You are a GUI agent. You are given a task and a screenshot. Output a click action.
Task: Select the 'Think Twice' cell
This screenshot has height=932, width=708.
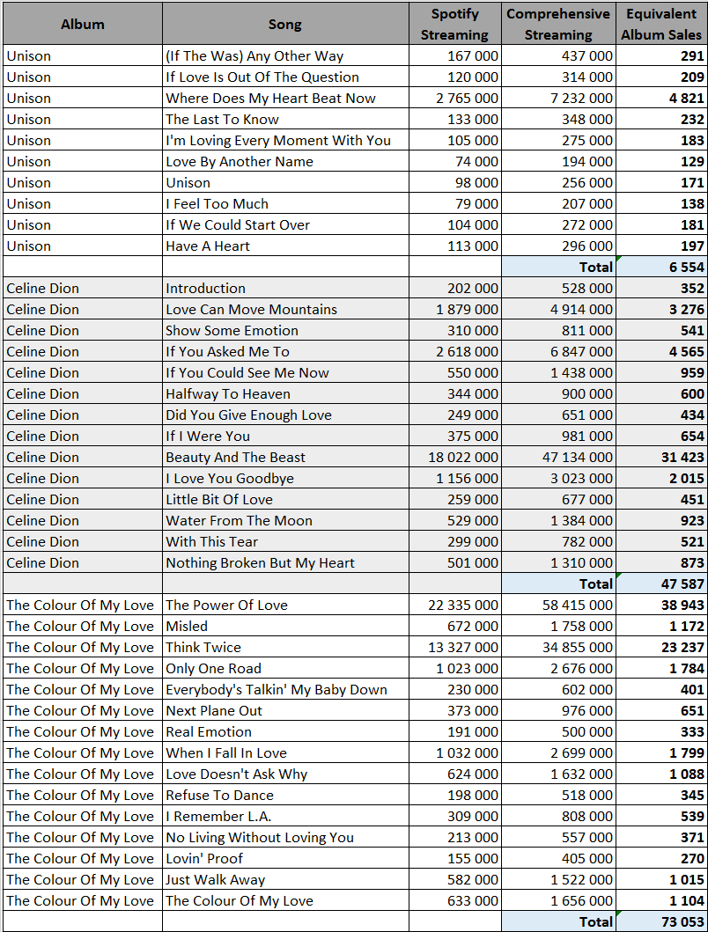(x=285, y=647)
